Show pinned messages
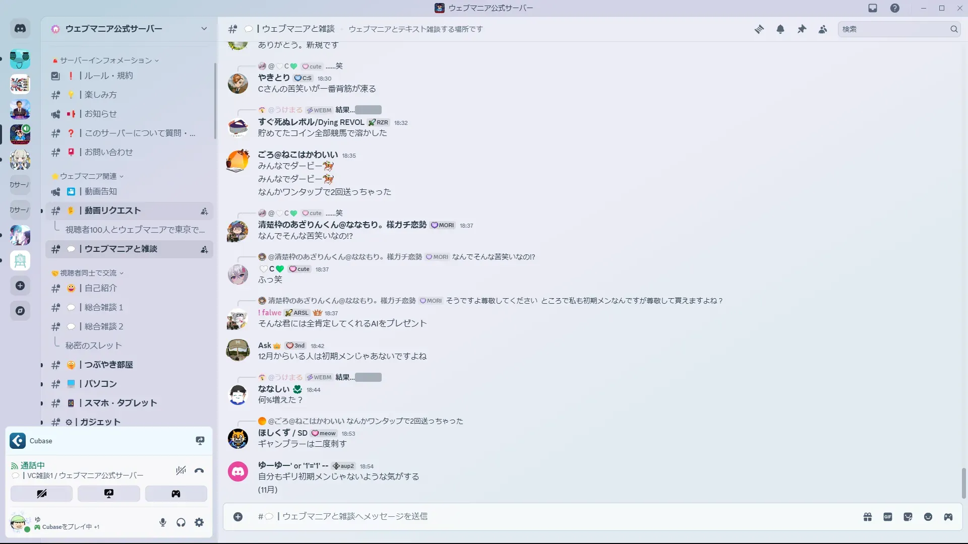The height and width of the screenshot is (544, 968). [x=802, y=29]
